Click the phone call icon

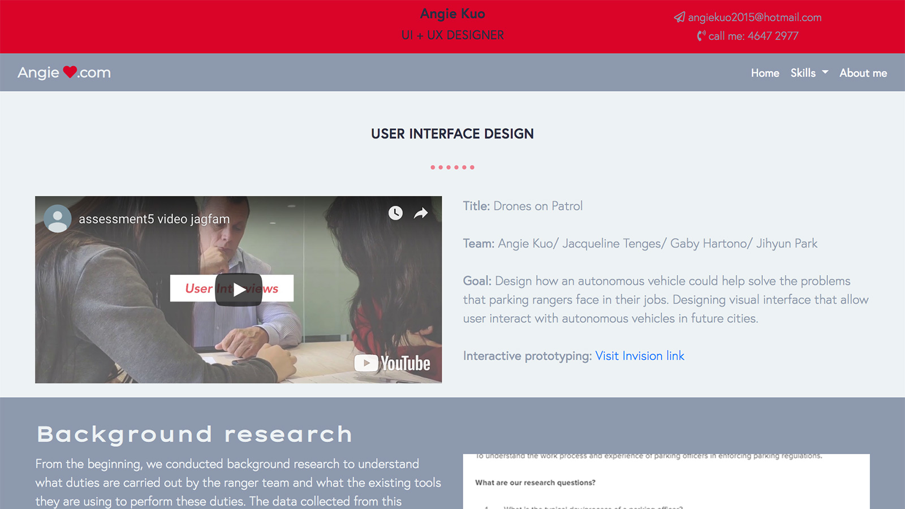point(701,36)
